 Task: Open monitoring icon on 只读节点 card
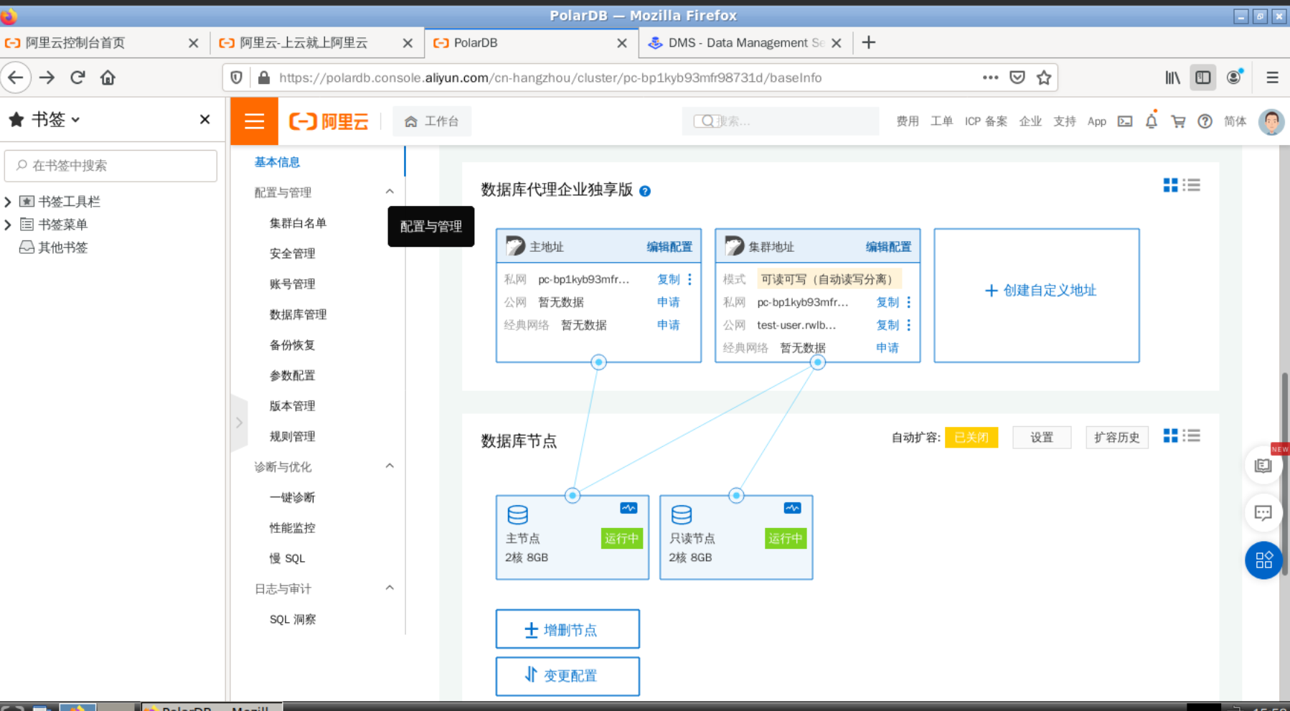point(792,508)
